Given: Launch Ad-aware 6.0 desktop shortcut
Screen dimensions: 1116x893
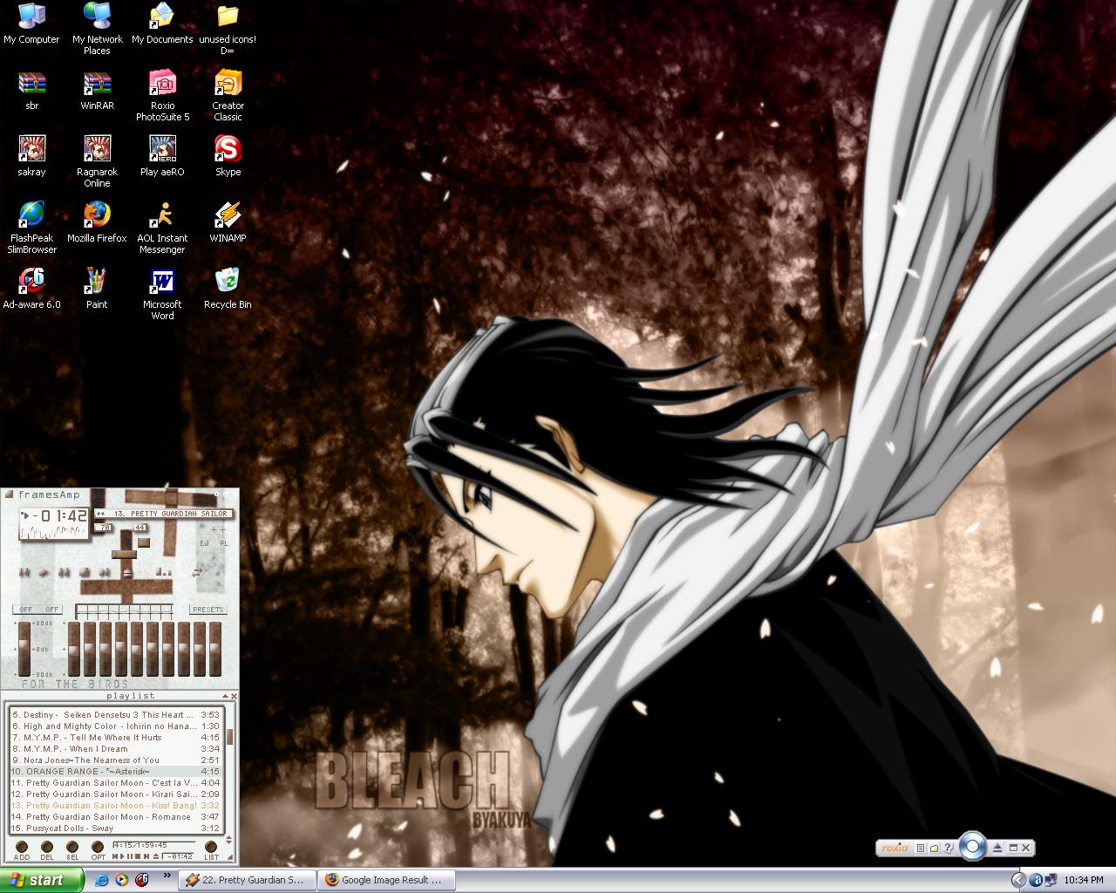Looking at the screenshot, I should click(x=31, y=289).
